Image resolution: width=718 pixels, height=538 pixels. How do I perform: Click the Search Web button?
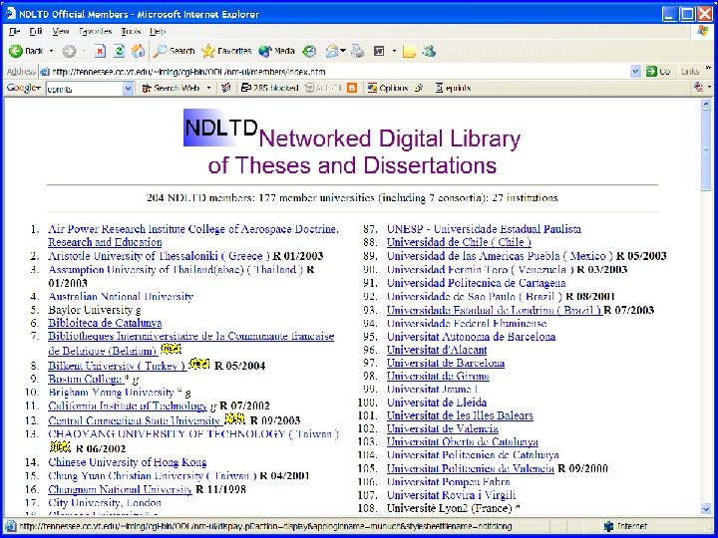tap(171, 88)
